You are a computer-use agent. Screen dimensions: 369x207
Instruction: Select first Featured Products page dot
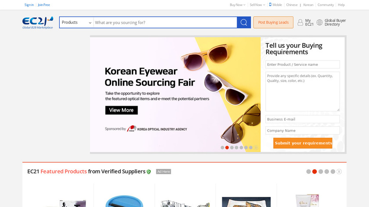(x=308, y=171)
